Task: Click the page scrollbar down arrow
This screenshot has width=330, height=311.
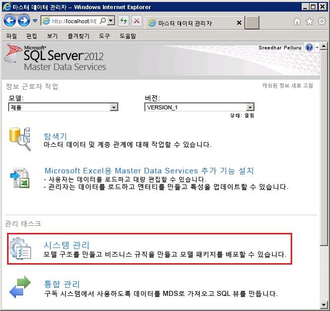Action: click(324, 304)
